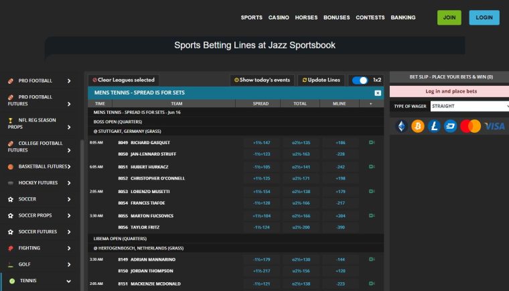This screenshot has width=509, height=291.
Task: Open the Type of Wager dropdown
Action: click(x=469, y=107)
